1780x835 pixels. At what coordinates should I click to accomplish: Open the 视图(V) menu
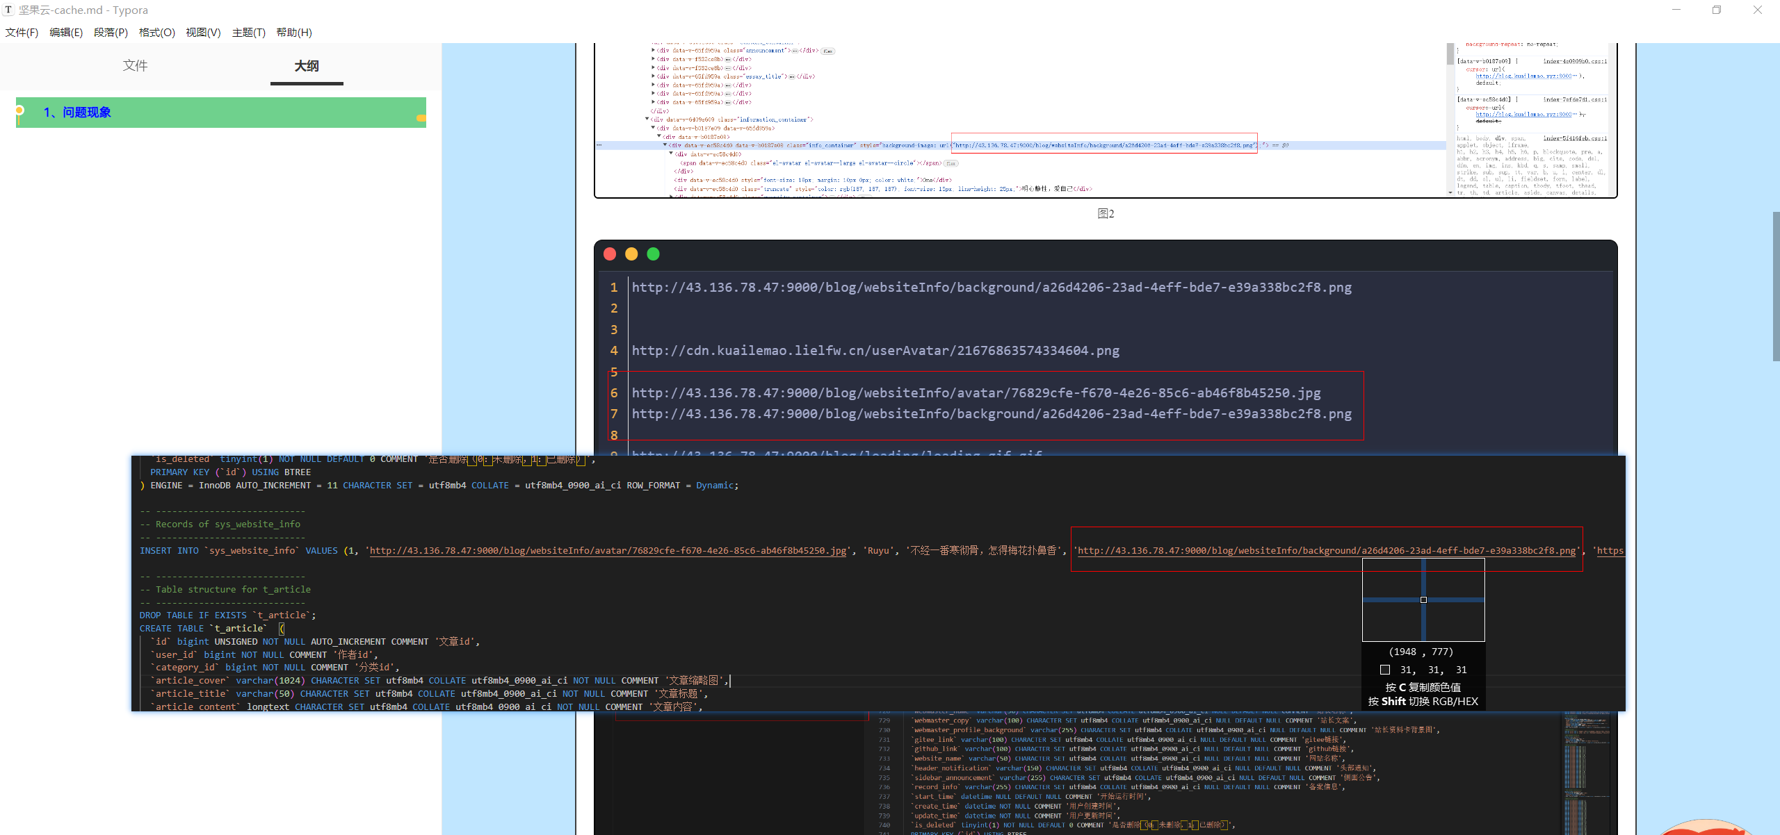pyautogui.click(x=203, y=33)
